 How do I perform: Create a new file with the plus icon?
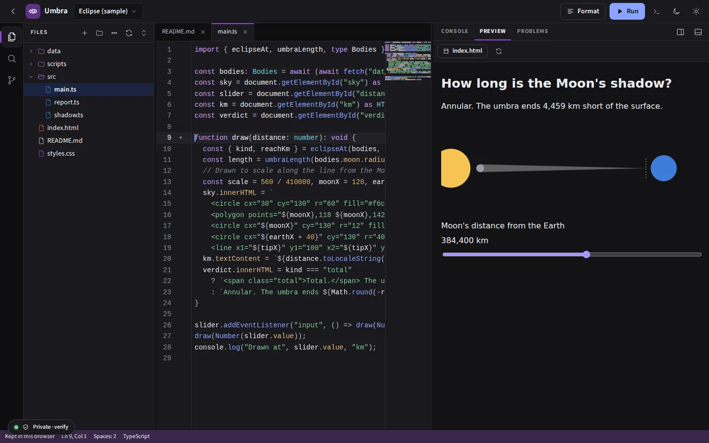point(85,33)
